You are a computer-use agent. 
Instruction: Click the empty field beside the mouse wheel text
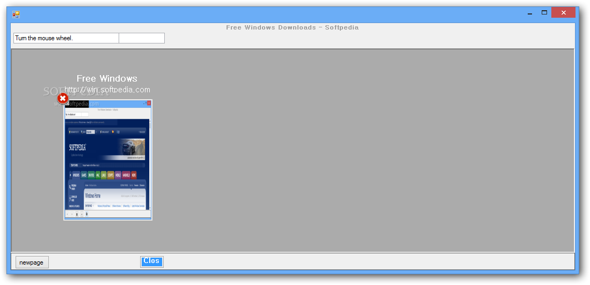click(x=142, y=38)
